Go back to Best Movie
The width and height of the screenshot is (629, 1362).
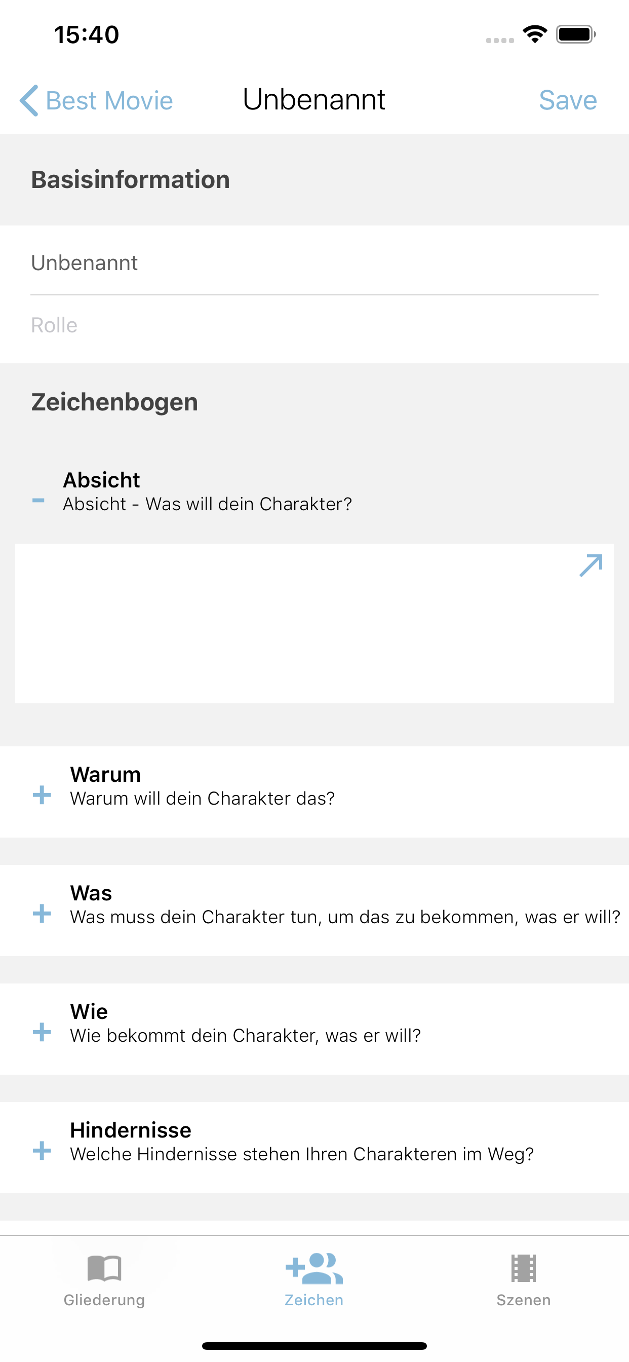click(x=109, y=100)
